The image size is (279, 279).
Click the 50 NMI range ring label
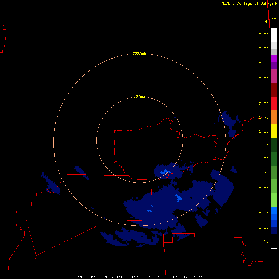139,96
